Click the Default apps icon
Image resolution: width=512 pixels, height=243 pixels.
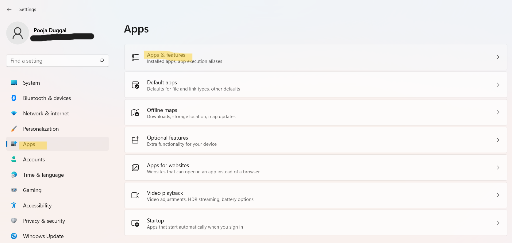[135, 85]
